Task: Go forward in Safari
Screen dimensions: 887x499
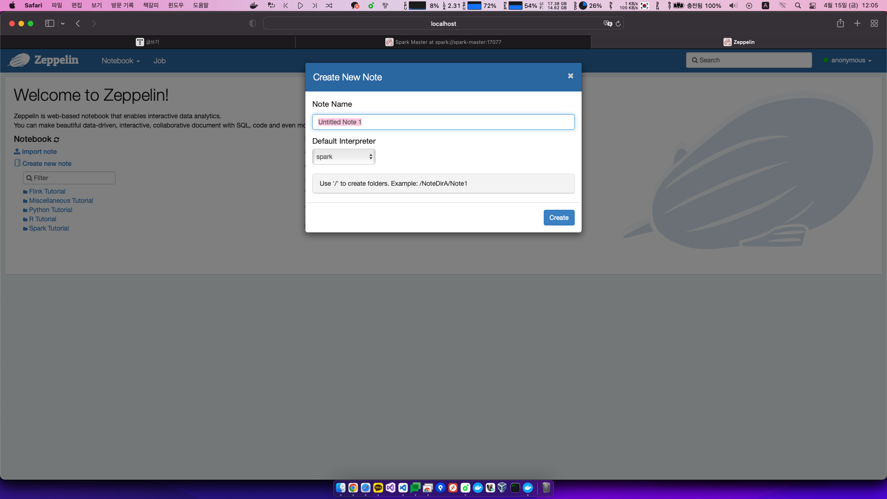Action: (94, 24)
